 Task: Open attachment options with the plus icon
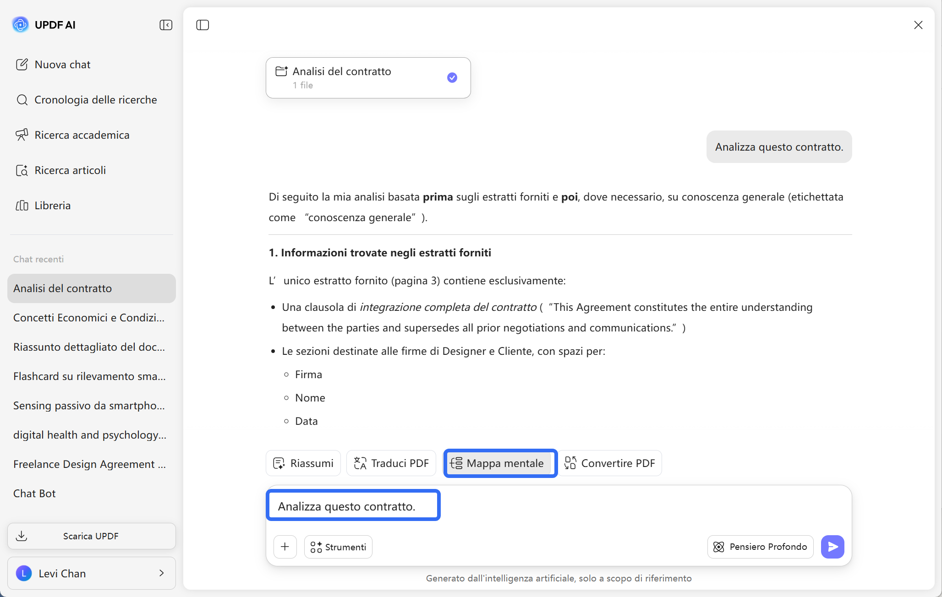point(285,547)
